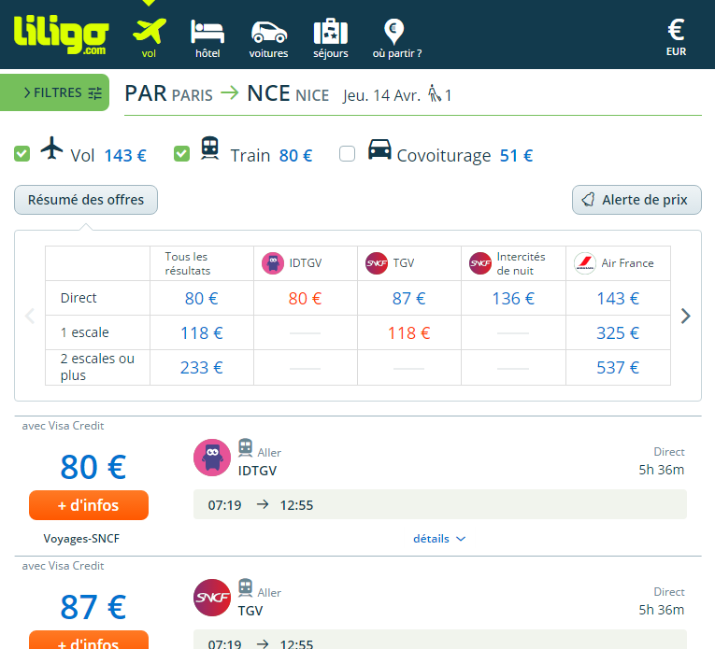Click the Train mode icon
Screen dimensions: 715x649
click(x=209, y=148)
